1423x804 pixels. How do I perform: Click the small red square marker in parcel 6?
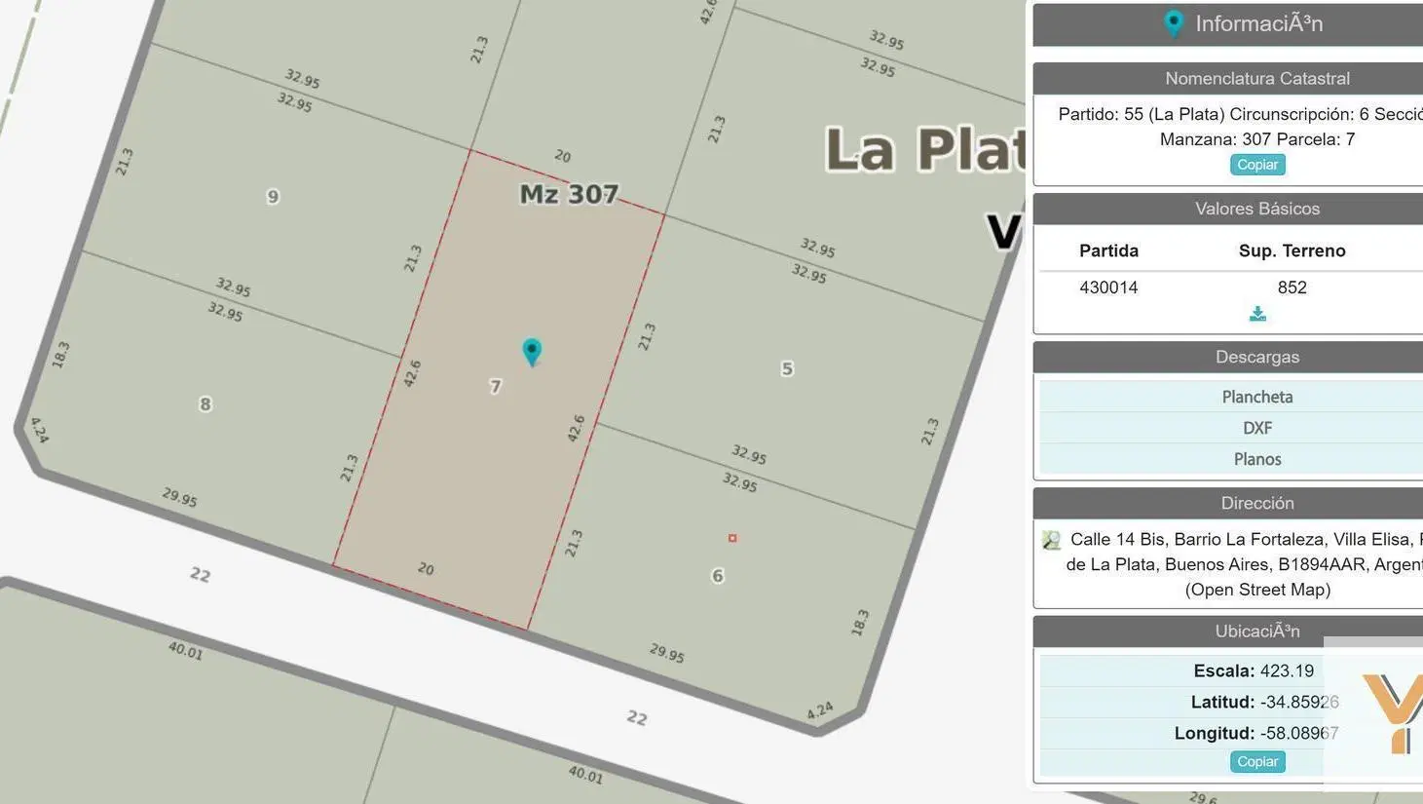point(732,538)
